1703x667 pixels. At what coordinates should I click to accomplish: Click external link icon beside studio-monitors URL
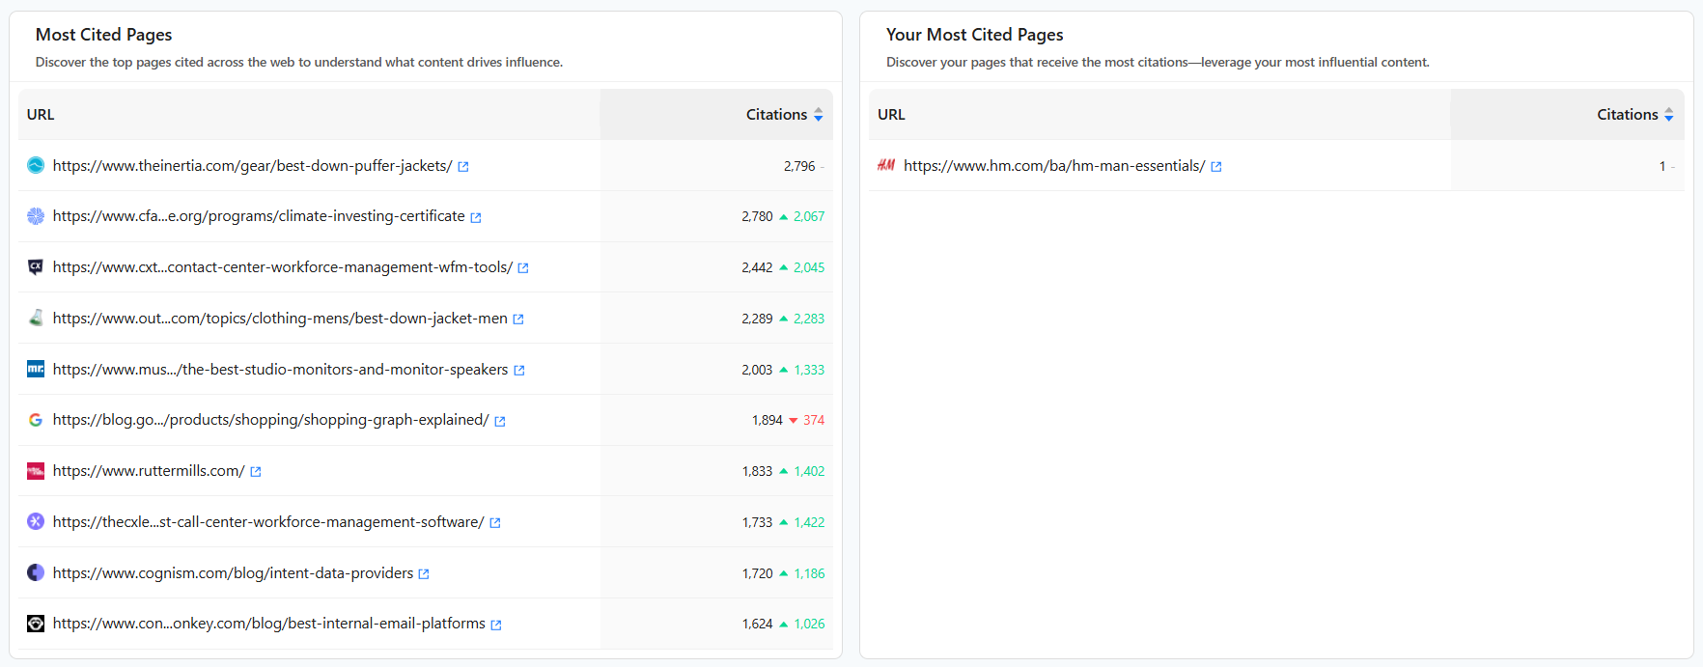pyautogui.click(x=519, y=371)
